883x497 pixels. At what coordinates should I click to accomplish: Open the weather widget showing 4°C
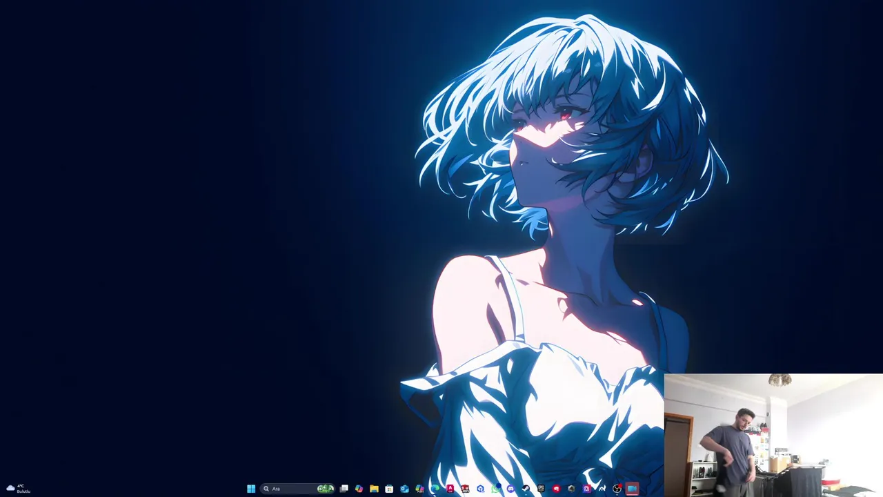tap(19, 489)
